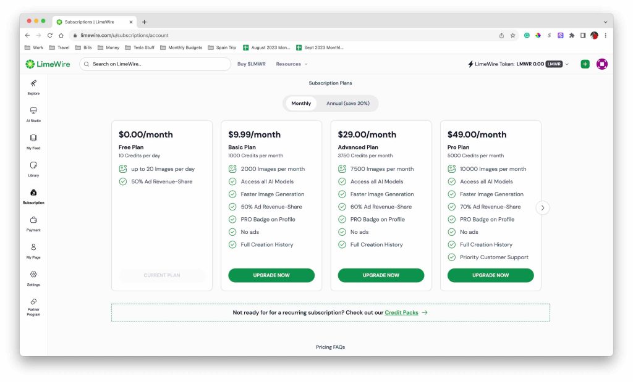Viewport: 633px width, 382px height.
Task: Go to My Feed in sidebar
Action: 33,141
